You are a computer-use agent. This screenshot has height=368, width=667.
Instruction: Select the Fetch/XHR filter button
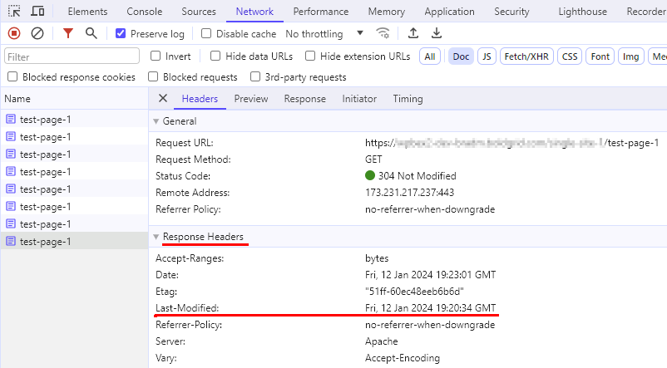click(526, 56)
